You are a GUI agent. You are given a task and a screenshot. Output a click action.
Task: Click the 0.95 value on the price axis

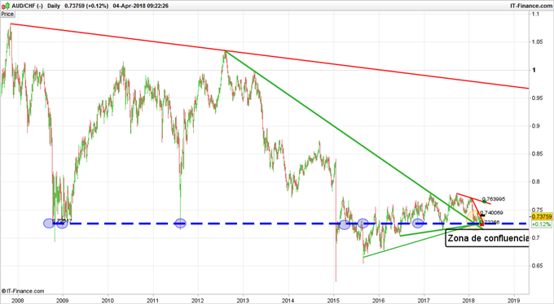click(537, 98)
